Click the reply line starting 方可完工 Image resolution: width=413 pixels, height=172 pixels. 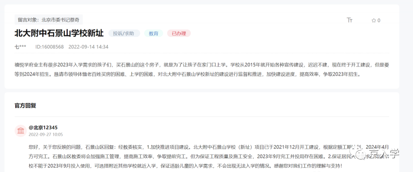pos(209,157)
